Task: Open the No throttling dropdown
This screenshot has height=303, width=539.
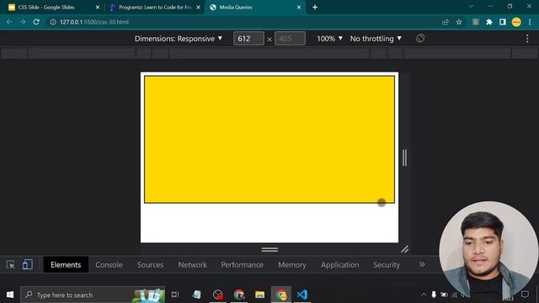Action: (376, 39)
